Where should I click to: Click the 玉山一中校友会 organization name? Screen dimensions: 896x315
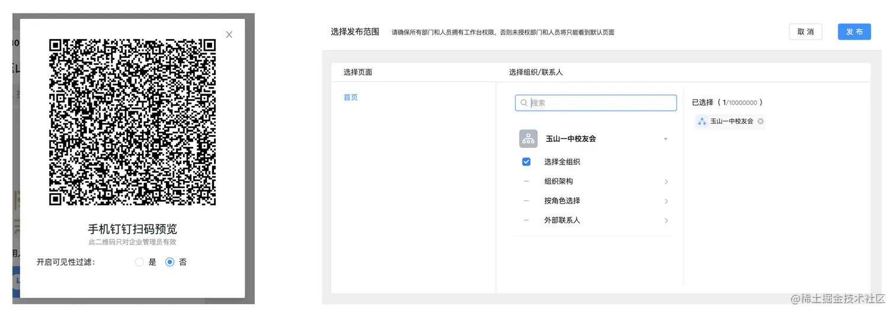[571, 139]
